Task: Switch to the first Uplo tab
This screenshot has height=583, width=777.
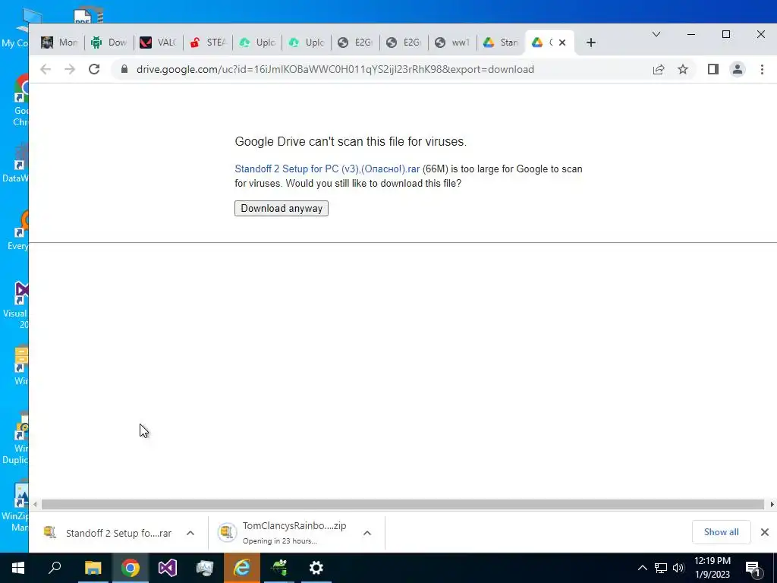Action: pos(256,43)
